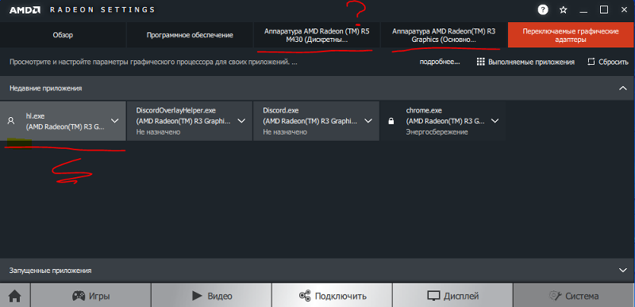Open the chrome.exe dropdown arrow

(495, 121)
